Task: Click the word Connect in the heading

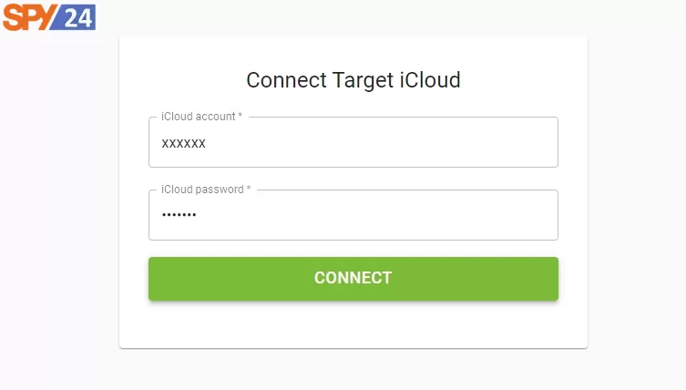Action: [286, 80]
